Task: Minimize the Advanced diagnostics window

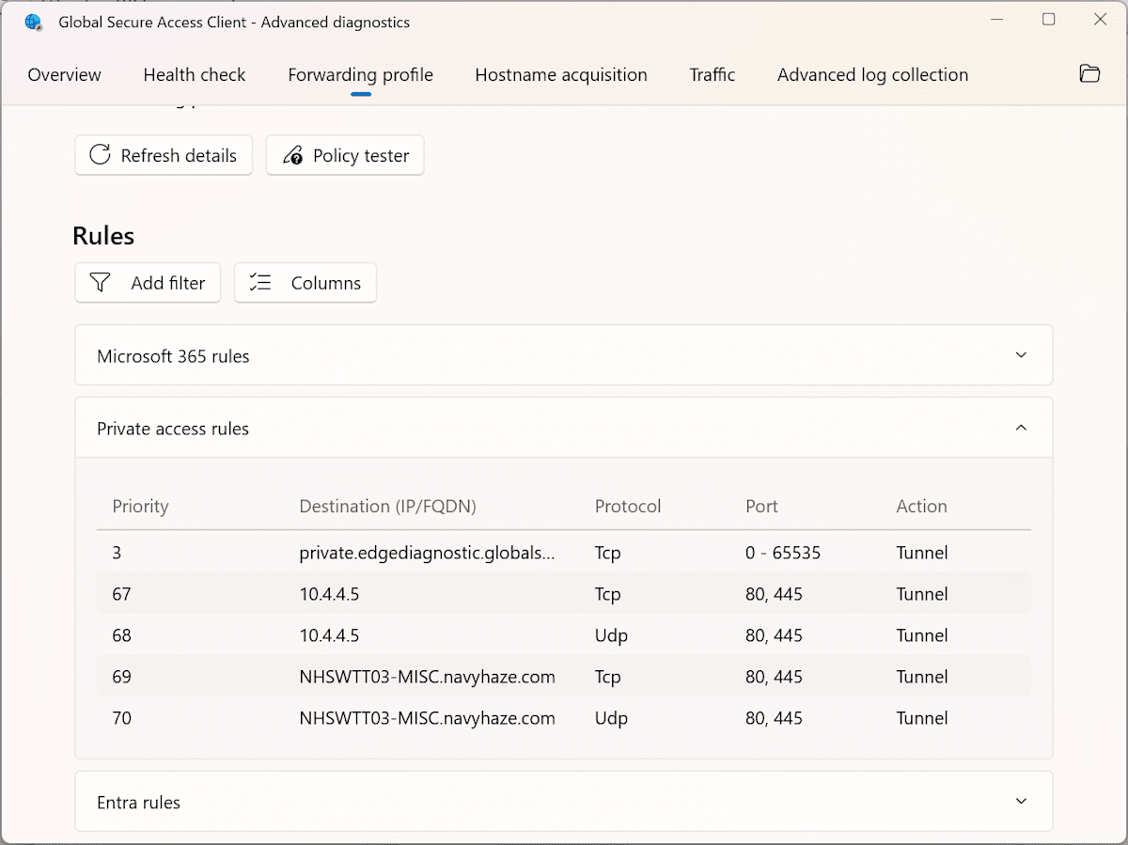Action: point(998,20)
